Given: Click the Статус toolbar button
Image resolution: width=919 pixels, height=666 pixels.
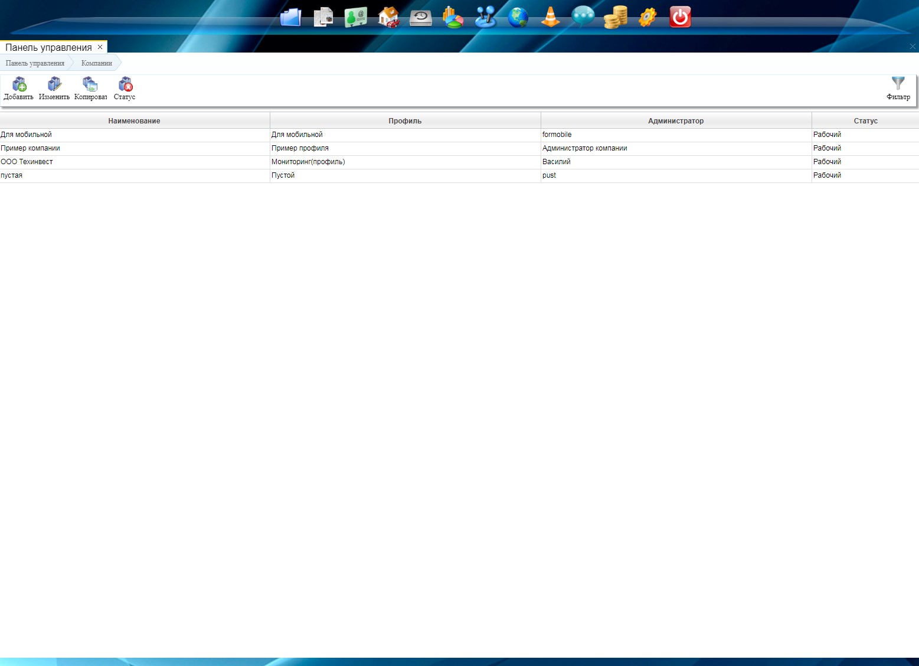Looking at the screenshot, I should click(125, 89).
